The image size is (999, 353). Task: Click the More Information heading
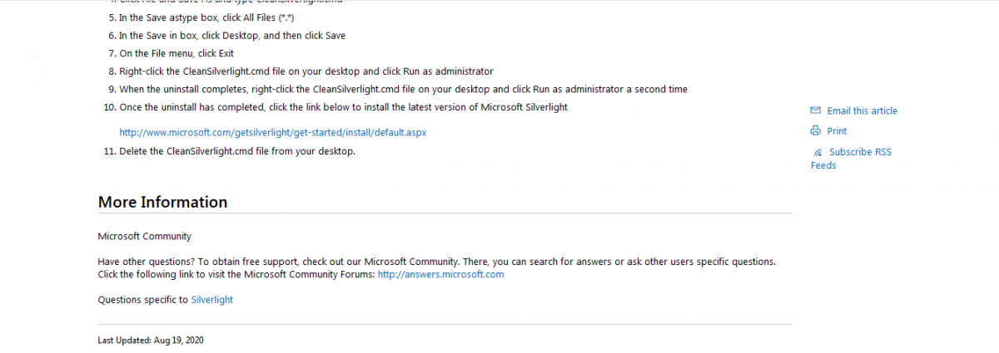coord(162,202)
